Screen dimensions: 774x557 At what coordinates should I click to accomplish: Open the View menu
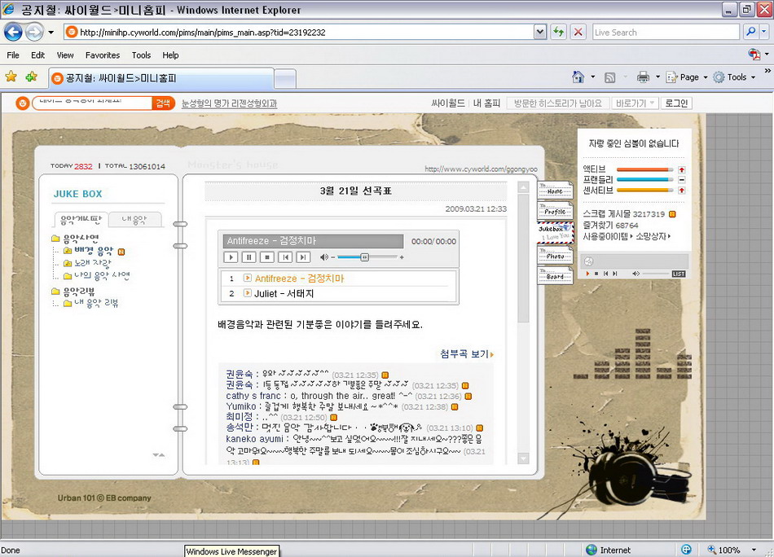coord(65,55)
